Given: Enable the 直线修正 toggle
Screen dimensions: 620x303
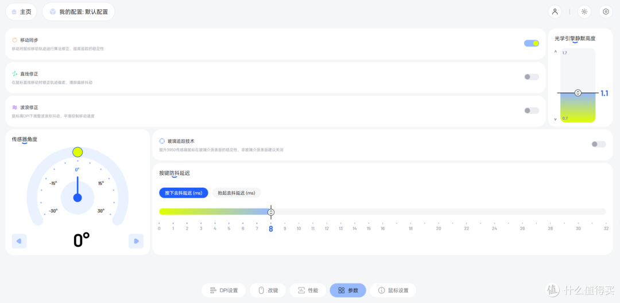Looking at the screenshot, I should tap(532, 77).
